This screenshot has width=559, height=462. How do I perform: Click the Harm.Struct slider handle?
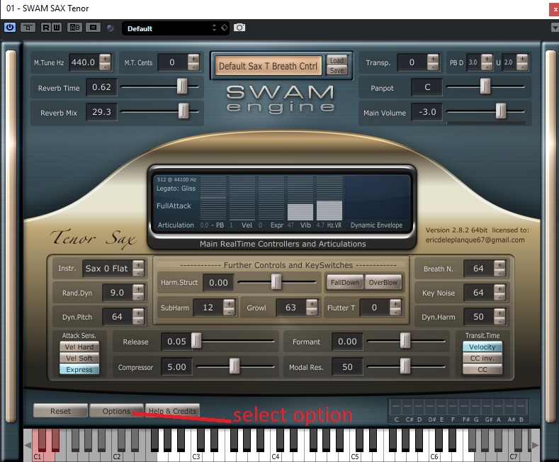276,281
